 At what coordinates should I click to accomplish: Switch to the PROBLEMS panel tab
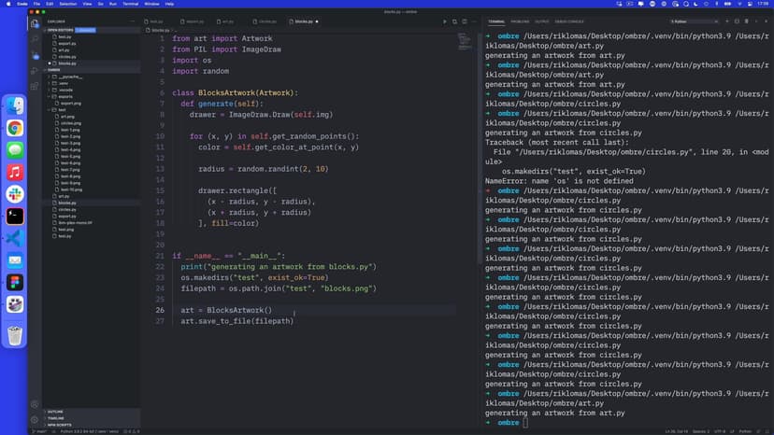(520, 21)
